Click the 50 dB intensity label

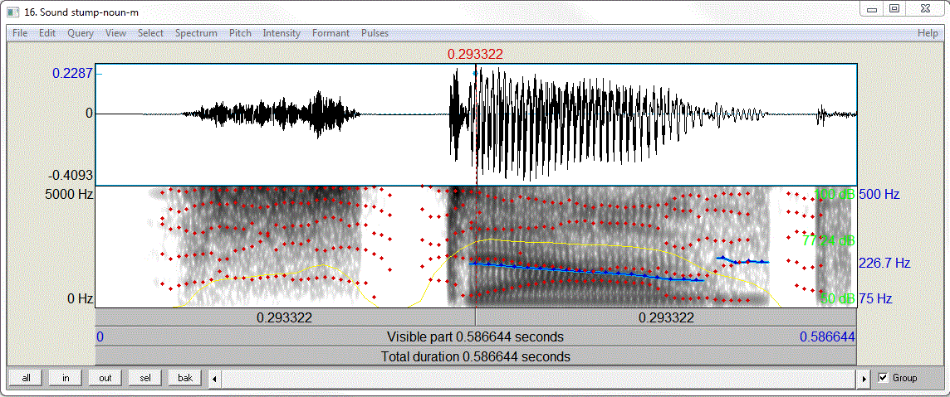click(838, 298)
